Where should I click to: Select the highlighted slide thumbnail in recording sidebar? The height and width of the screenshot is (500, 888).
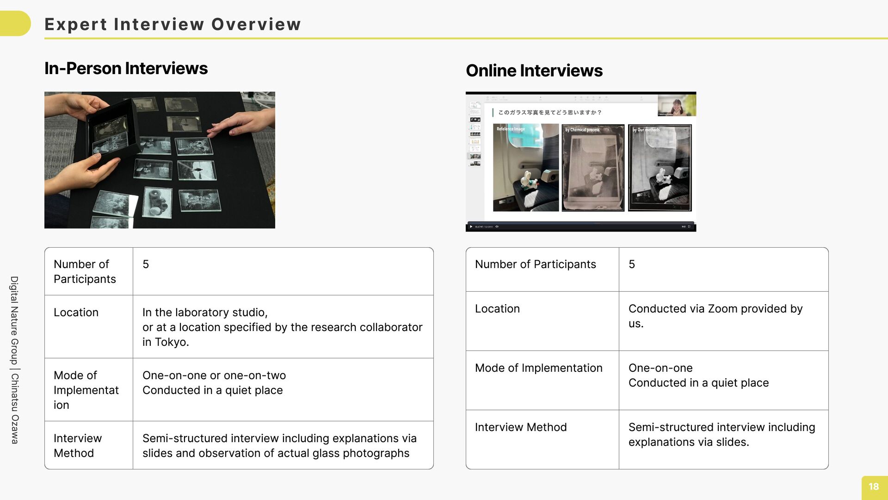[475, 156]
